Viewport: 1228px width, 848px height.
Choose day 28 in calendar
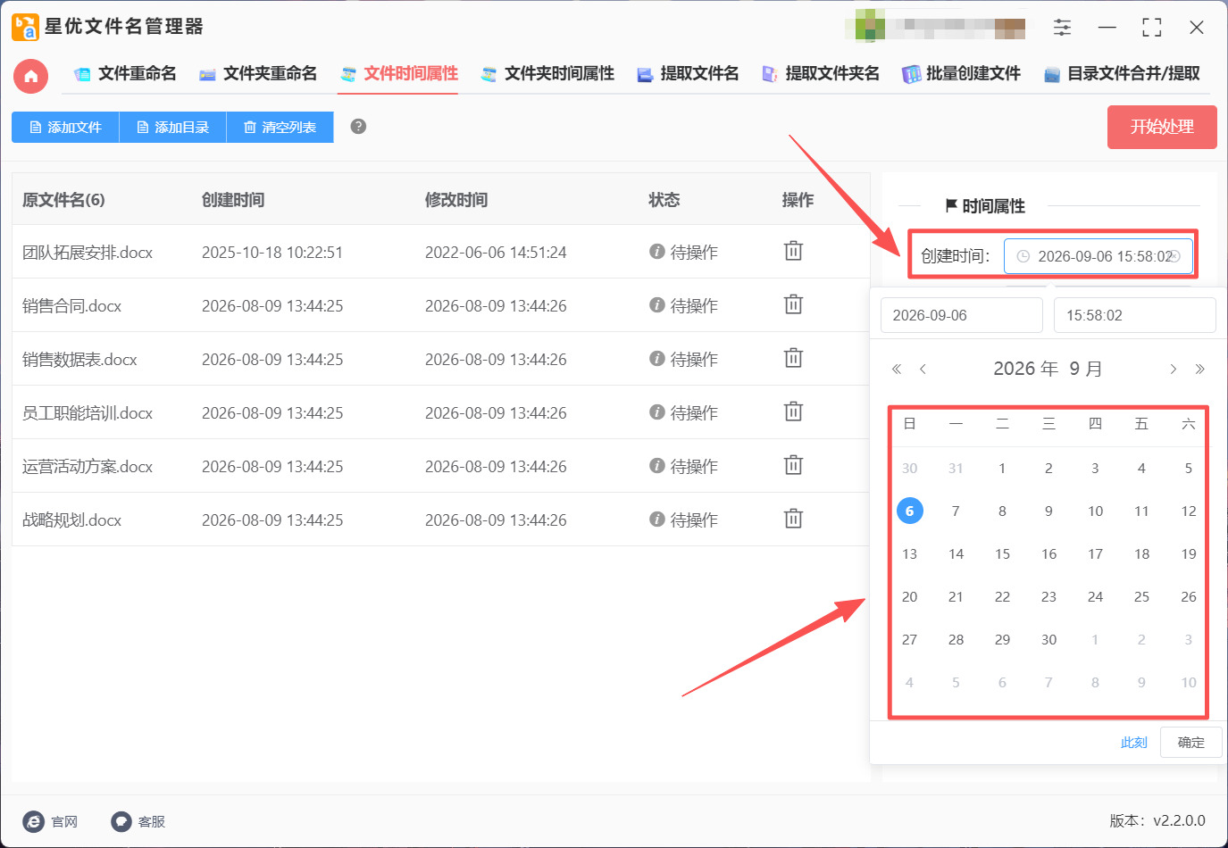pyautogui.click(x=956, y=639)
